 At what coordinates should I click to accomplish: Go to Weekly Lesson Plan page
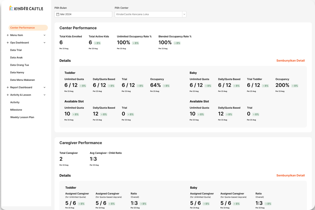click(x=22, y=117)
